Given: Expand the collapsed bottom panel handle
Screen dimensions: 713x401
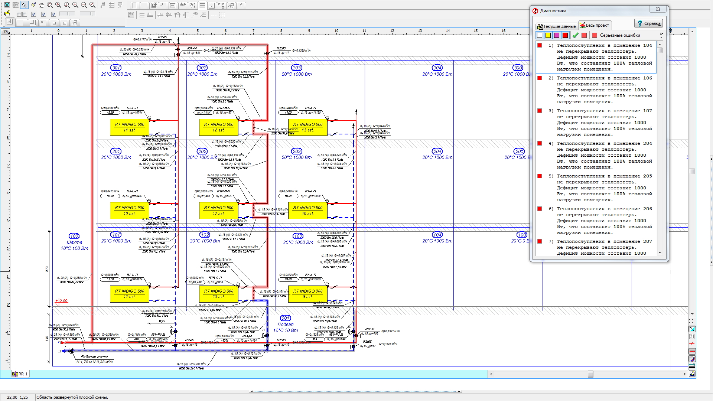Looking at the screenshot, I should pos(355,391).
